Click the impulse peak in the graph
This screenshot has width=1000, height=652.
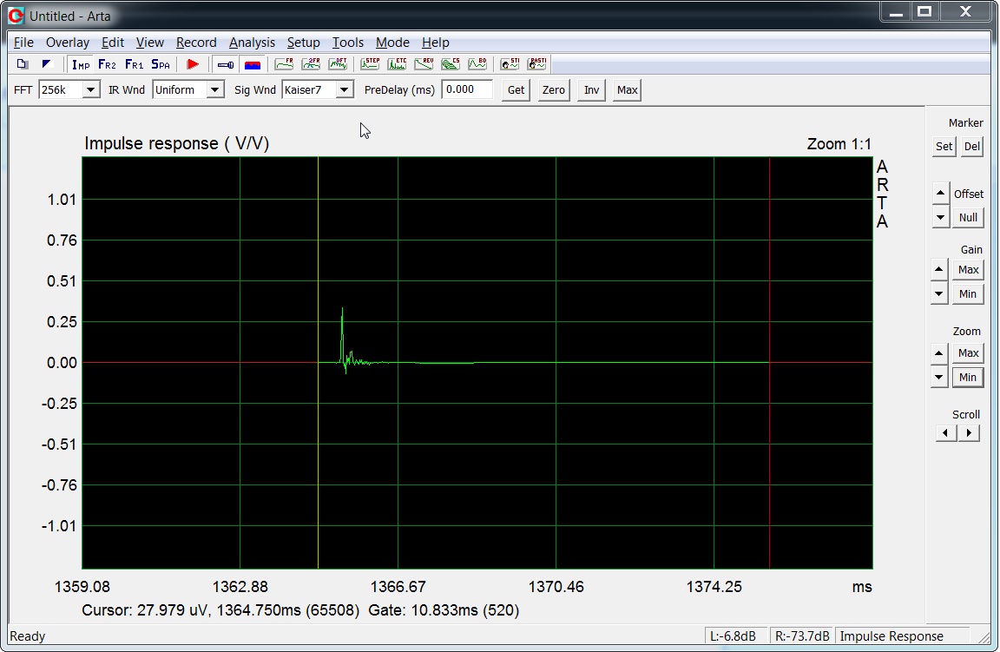(x=343, y=309)
